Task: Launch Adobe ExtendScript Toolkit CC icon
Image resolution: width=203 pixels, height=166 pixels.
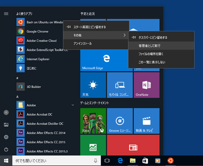Action: click(21, 50)
